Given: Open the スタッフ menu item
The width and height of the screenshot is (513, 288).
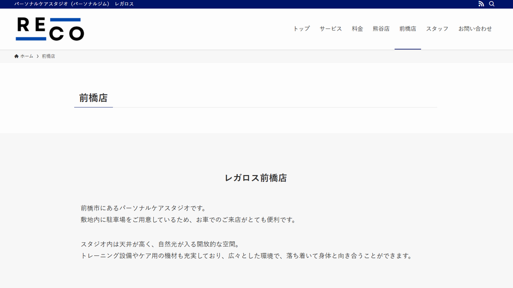Looking at the screenshot, I should coord(437,28).
